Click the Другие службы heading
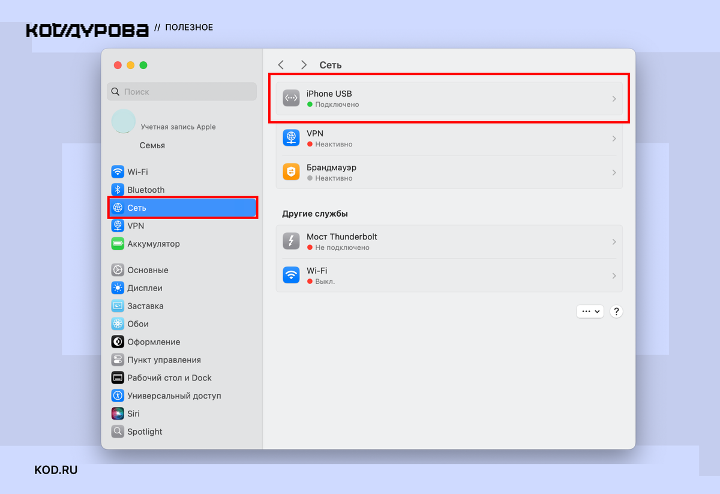The image size is (720, 494). tap(315, 214)
